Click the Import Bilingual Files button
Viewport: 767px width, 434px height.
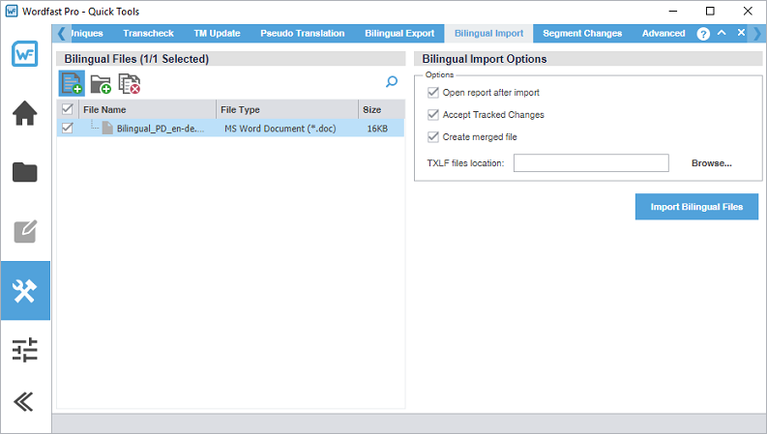point(696,207)
